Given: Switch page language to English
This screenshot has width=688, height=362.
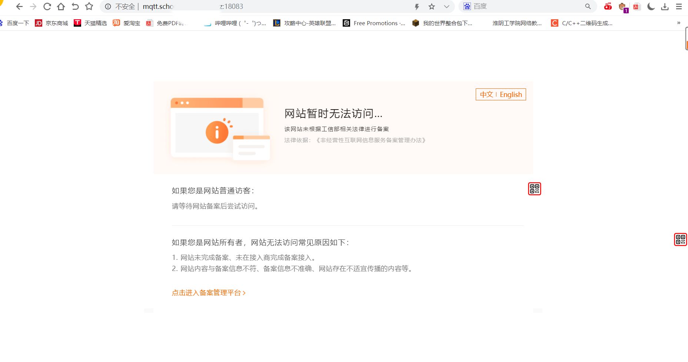Looking at the screenshot, I should pos(511,94).
